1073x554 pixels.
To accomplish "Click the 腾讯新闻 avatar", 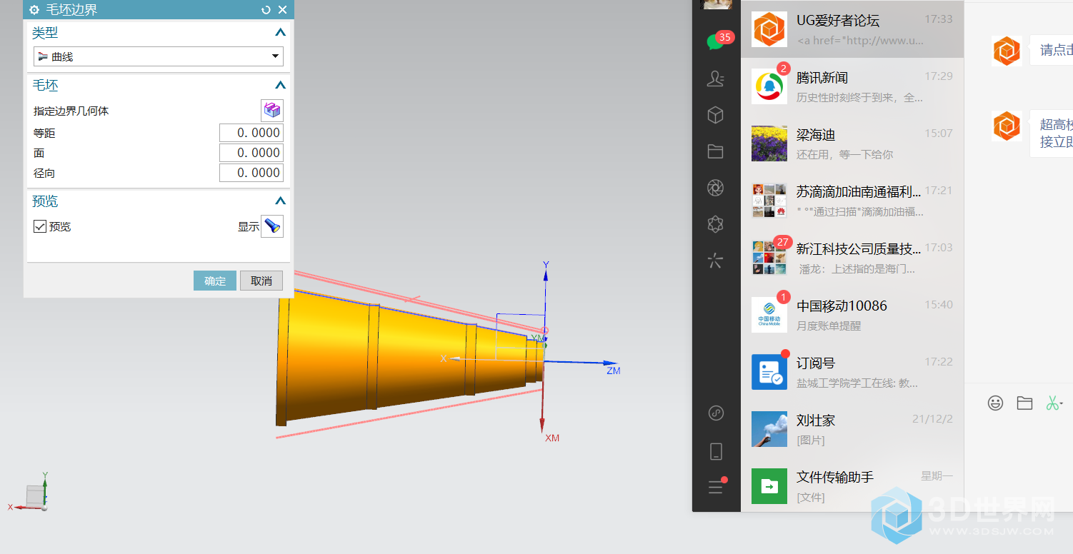I will pos(769,86).
